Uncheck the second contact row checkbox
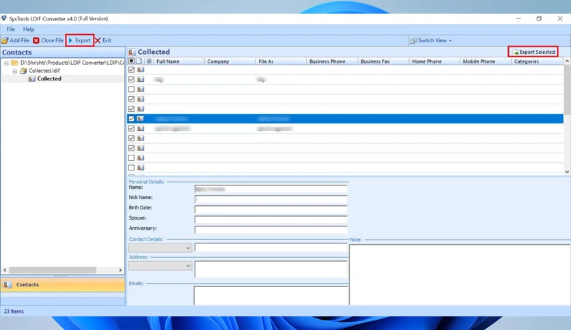Viewport: 571px width, 330px height. tap(131, 79)
